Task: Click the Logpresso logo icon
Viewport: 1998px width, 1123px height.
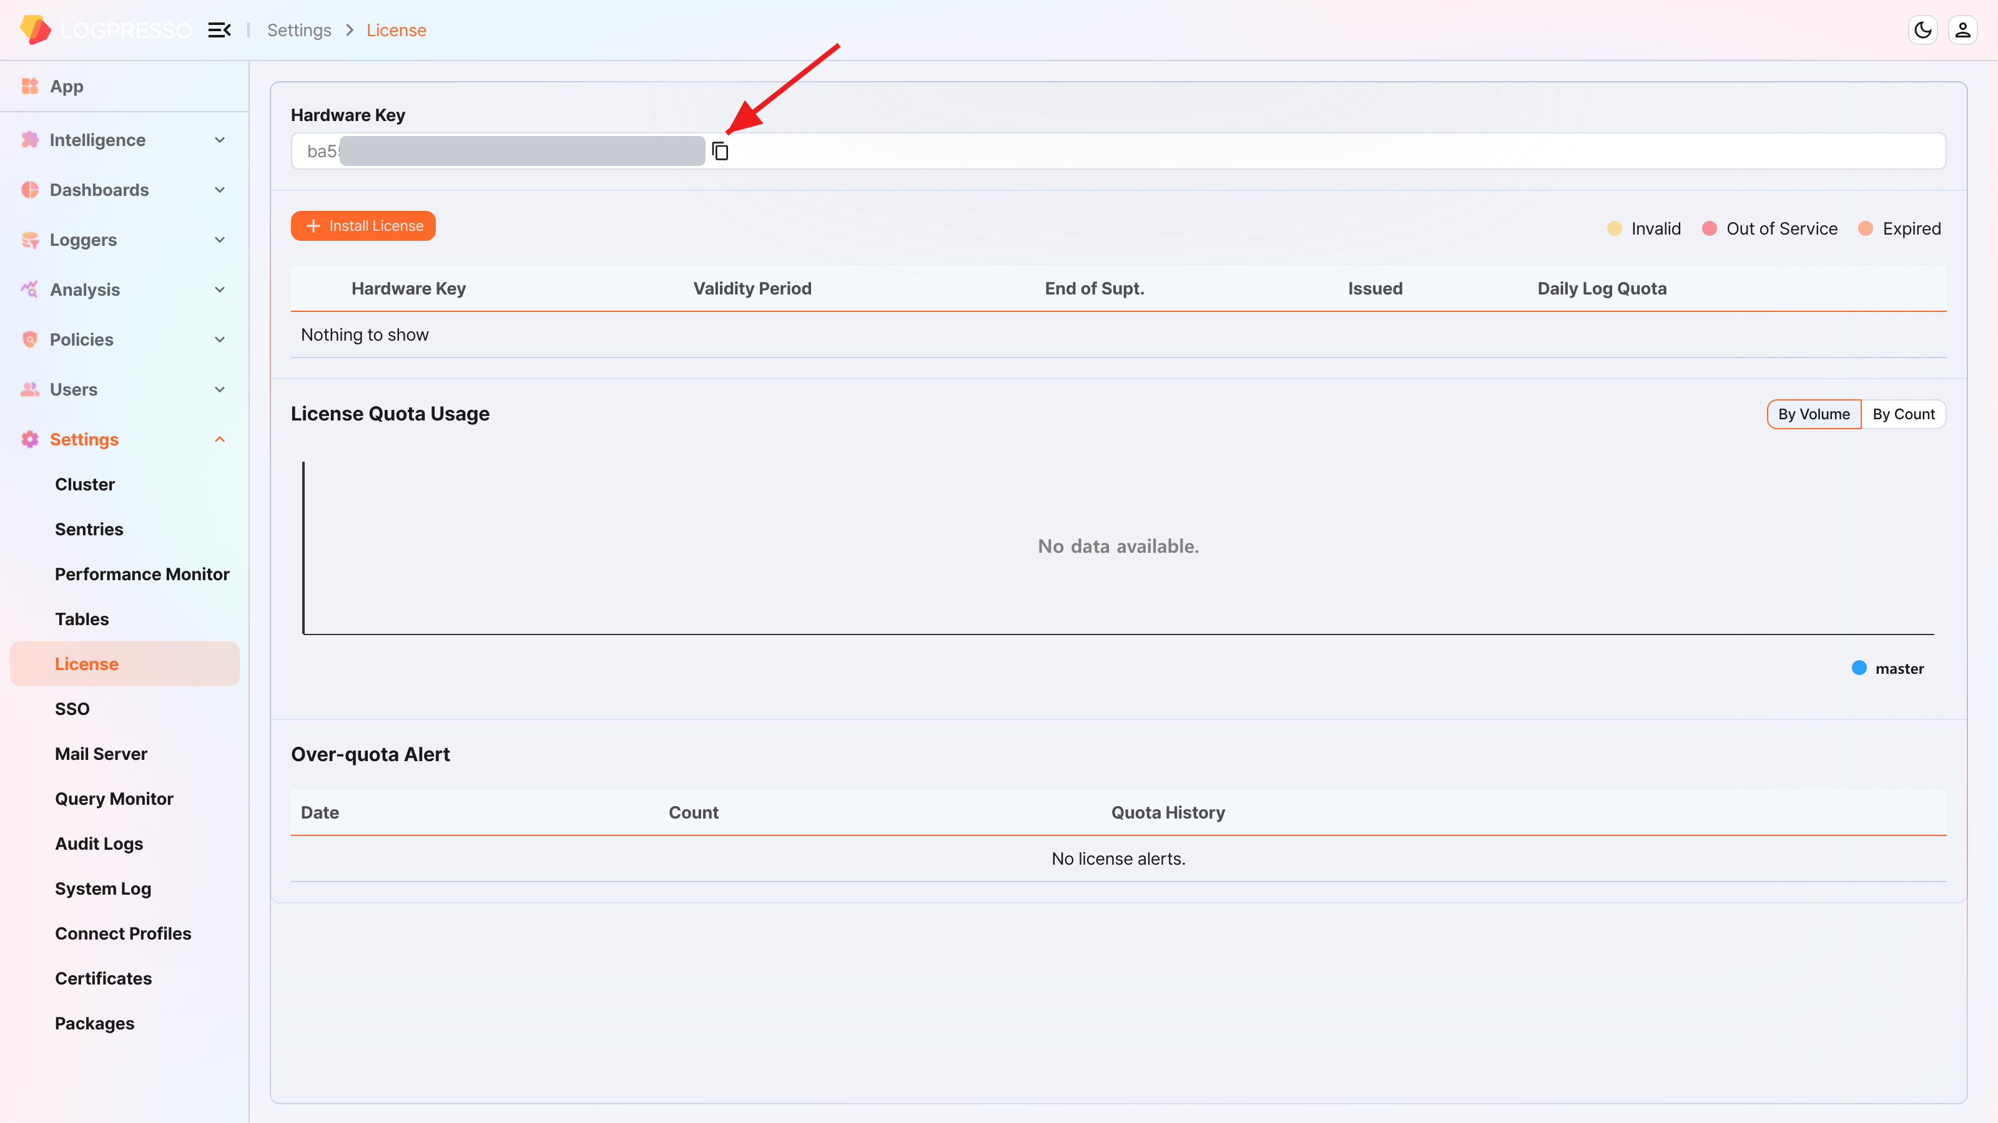Action: tap(35, 29)
